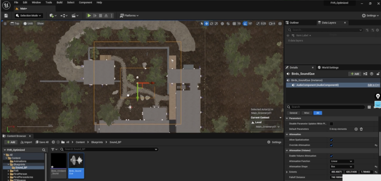Open the Details panel help question icon
Image resolution: width=381 pixels, height=181 pixels.
click(372, 74)
